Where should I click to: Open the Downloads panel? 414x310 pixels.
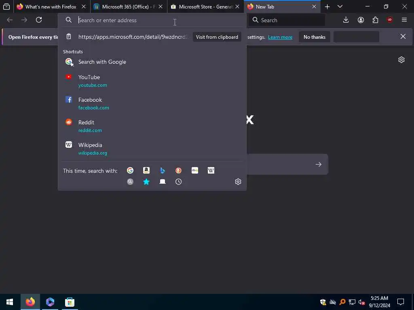346,20
